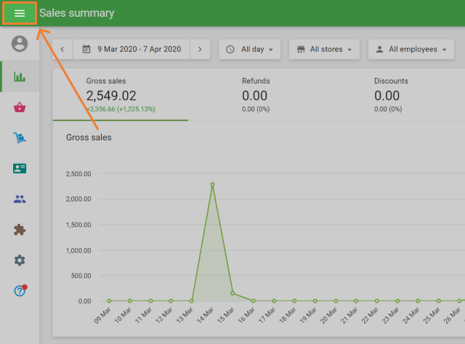Select the Gross sales tab

(x=121, y=95)
